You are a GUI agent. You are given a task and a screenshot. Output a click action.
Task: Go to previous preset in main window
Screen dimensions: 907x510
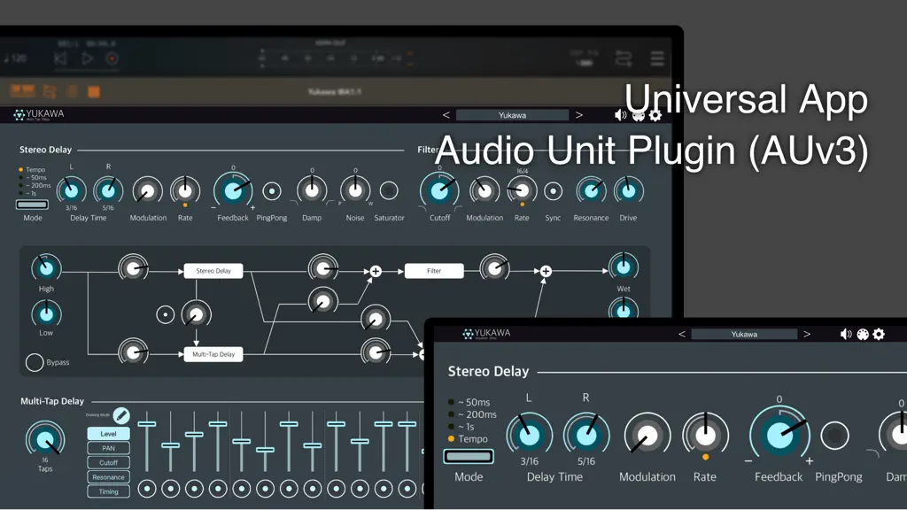pos(446,115)
